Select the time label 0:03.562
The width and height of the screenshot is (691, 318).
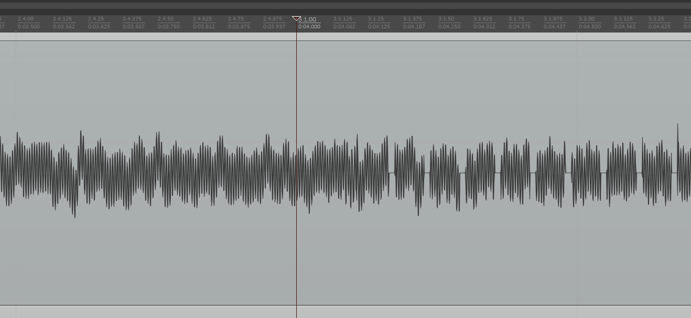64,26
